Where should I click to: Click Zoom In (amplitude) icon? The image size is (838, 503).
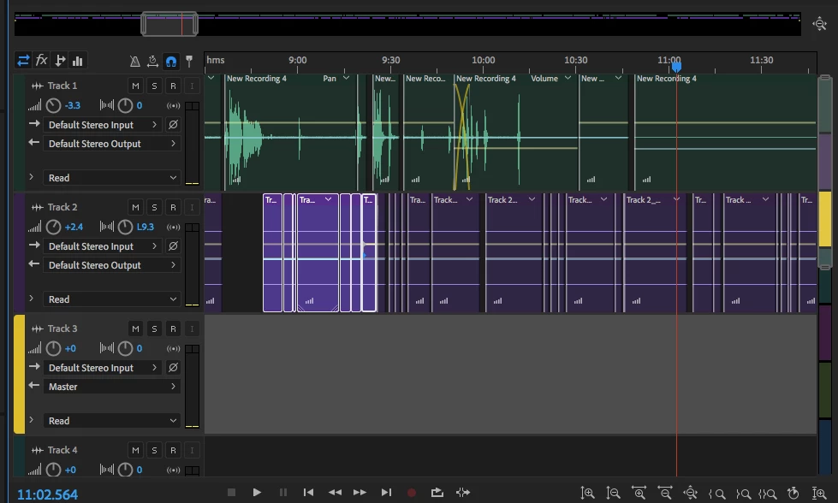click(587, 493)
